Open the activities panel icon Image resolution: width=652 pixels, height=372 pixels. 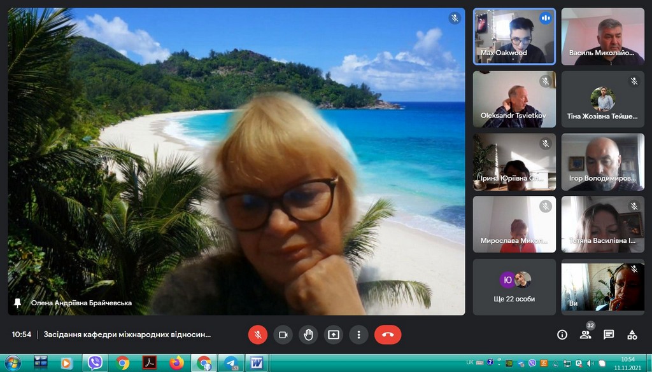coord(632,334)
